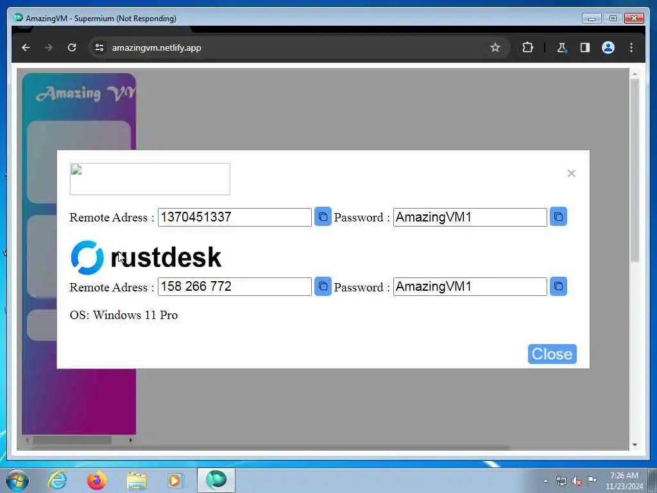The image size is (657, 493).
Task: Select the Supermium taskbar button
Action: tap(216, 480)
